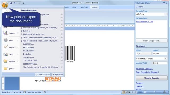Switch to the Developer ribbon tab
This screenshot has height=95, width=170.
[84, 7]
